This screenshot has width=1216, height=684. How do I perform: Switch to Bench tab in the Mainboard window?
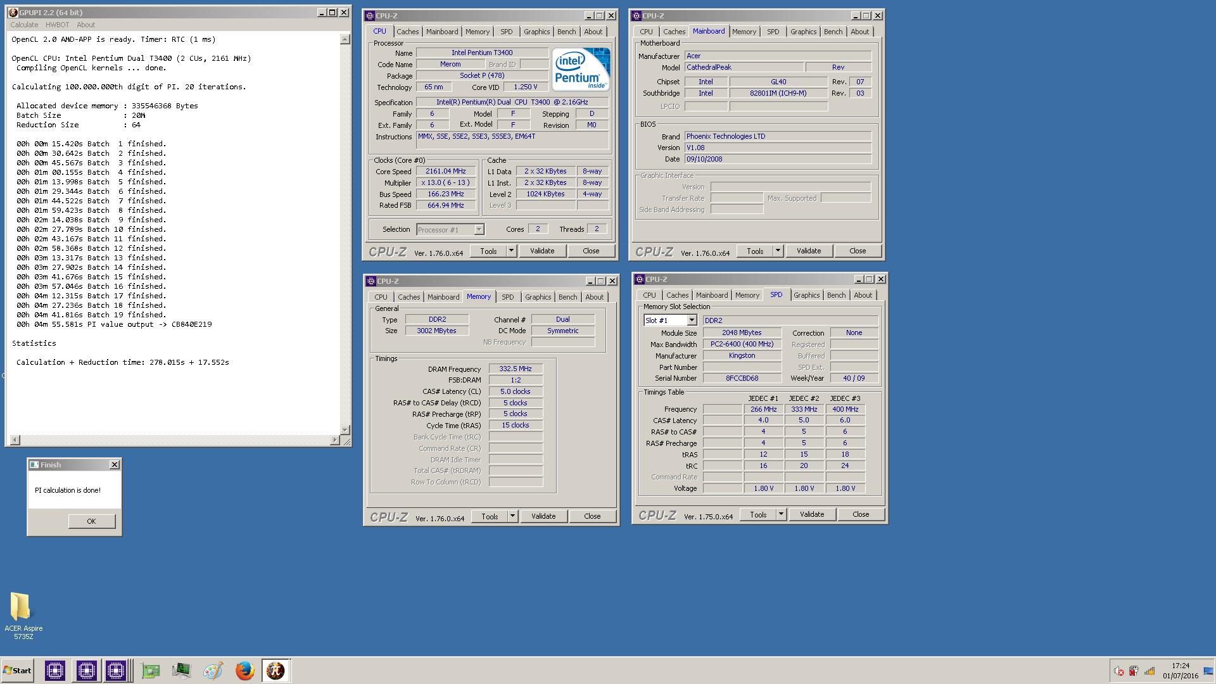833,32
